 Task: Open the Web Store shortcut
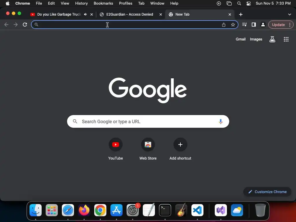[148, 149]
